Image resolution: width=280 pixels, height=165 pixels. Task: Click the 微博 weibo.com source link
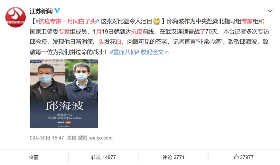[95, 138]
